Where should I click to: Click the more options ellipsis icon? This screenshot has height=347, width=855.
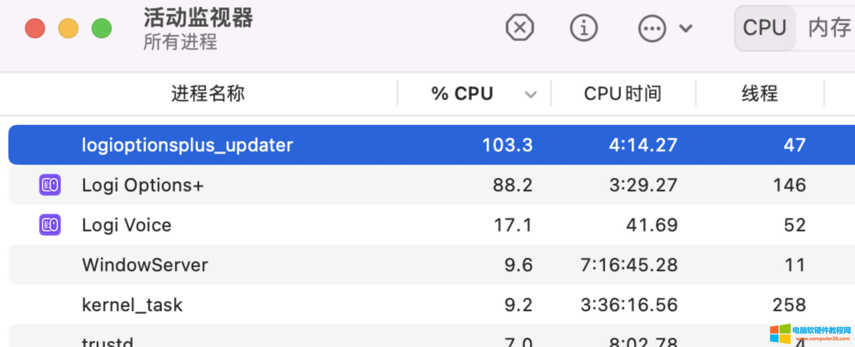[x=652, y=28]
